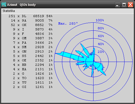The image size is (135, 104).
Task: Maximize the Azimut window
Action: 124,4
